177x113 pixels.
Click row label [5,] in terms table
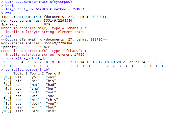coord(7,92)
